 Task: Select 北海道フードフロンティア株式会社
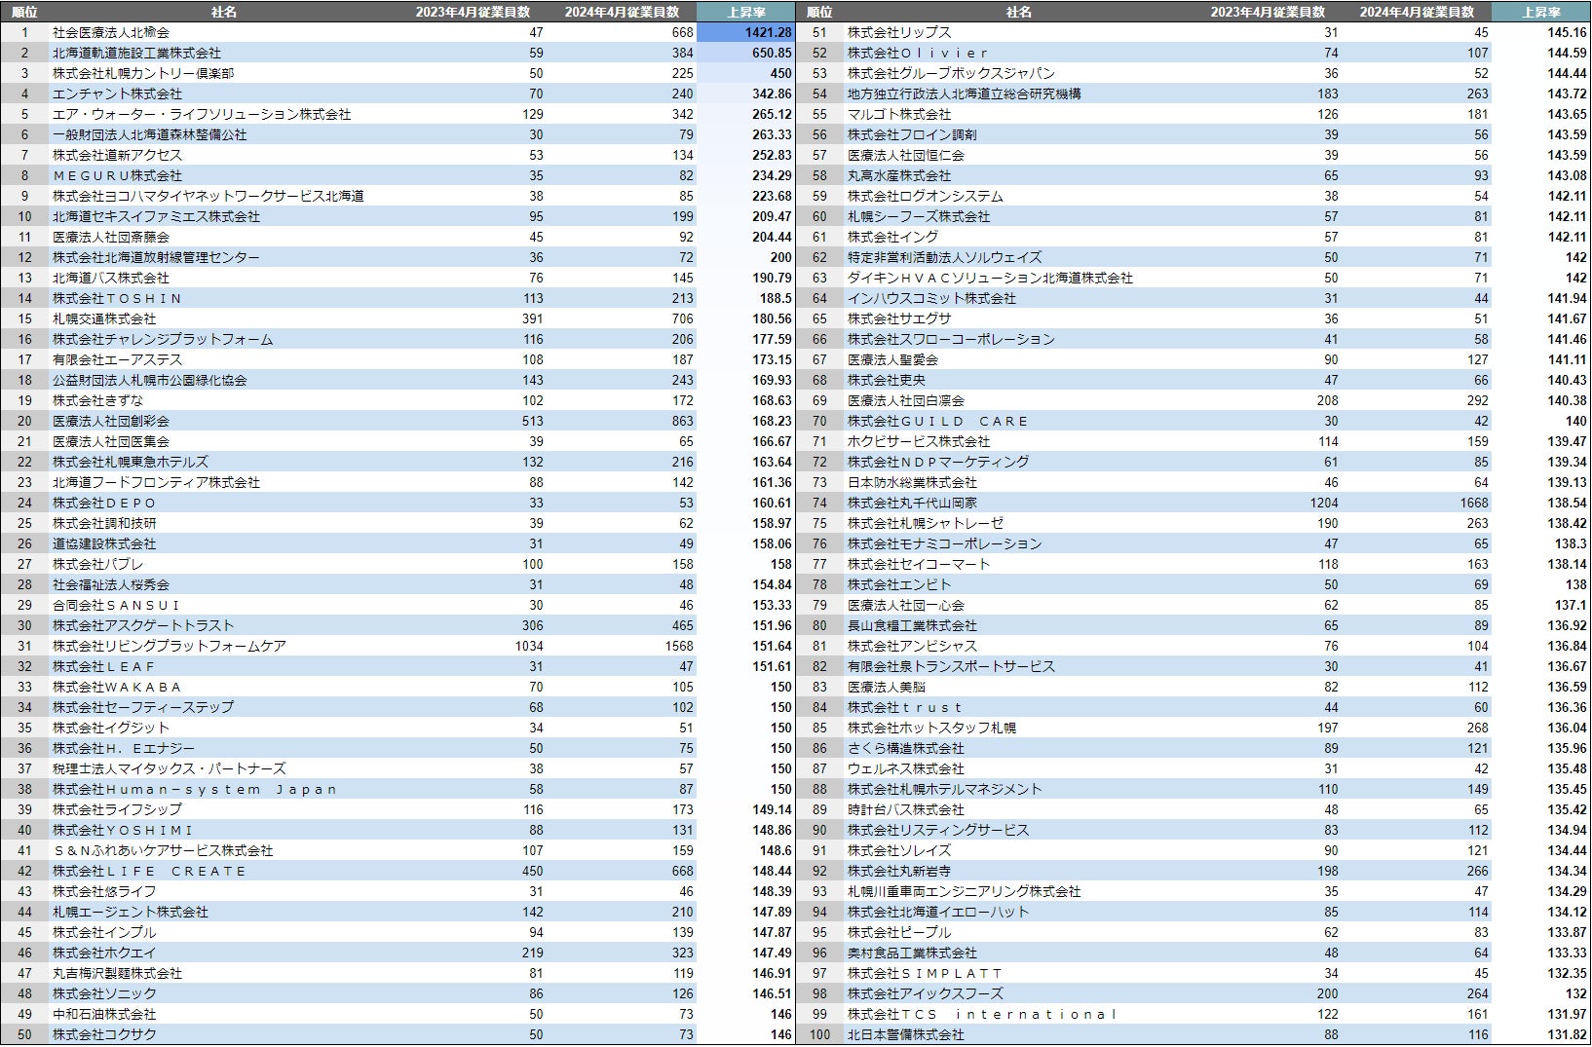[x=156, y=482]
